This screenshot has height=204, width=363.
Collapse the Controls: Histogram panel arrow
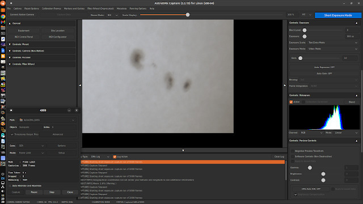pos(356,95)
